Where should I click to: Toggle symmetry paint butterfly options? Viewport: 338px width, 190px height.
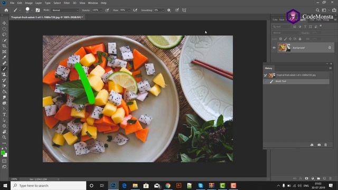184,10
